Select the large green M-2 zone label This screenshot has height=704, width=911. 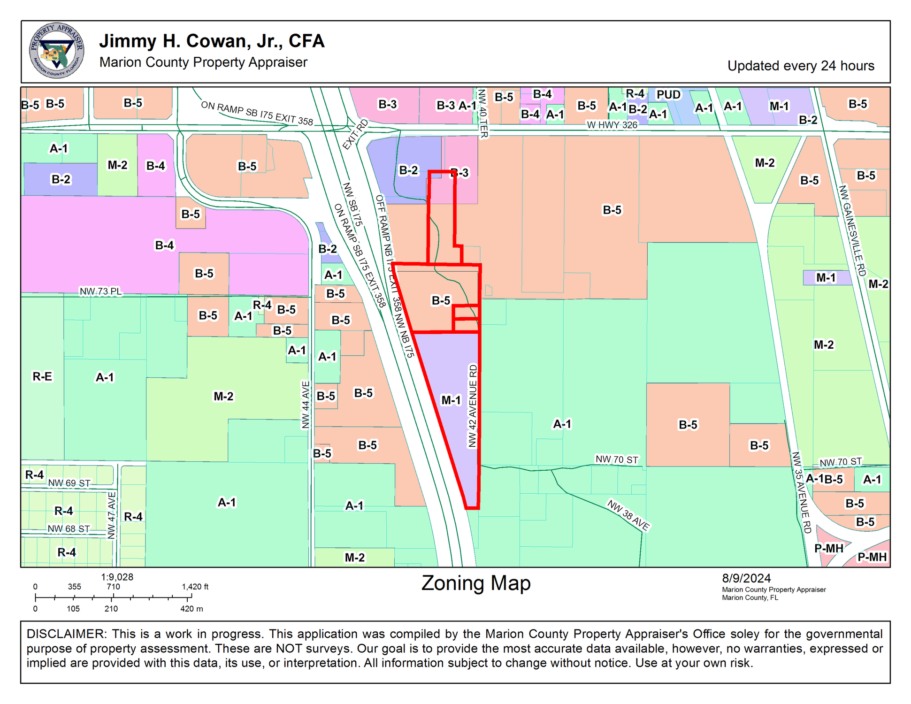[223, 397]
